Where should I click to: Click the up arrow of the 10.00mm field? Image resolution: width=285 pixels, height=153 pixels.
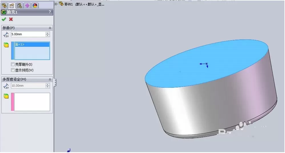48,84
